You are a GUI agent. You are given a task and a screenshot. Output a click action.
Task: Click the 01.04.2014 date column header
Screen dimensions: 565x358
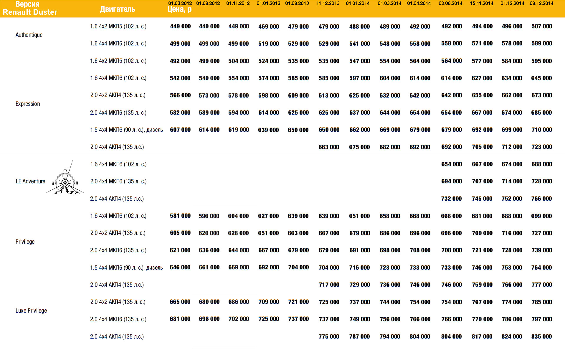click(419, 3)
